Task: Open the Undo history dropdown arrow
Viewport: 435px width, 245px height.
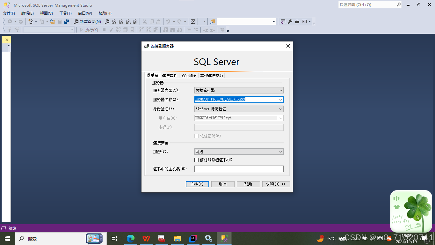Action: (174, 22)
